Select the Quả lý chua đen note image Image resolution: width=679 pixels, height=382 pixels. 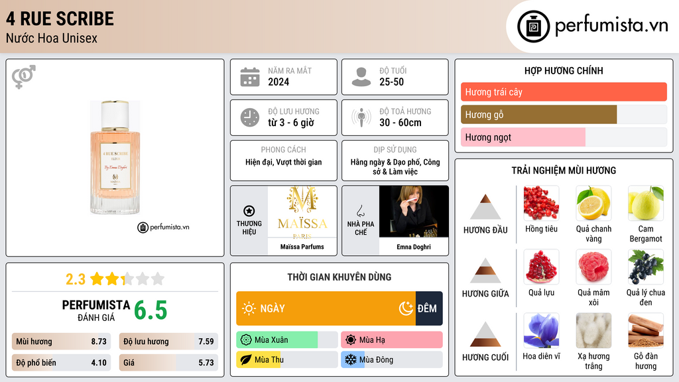click(x=646, y=267)
